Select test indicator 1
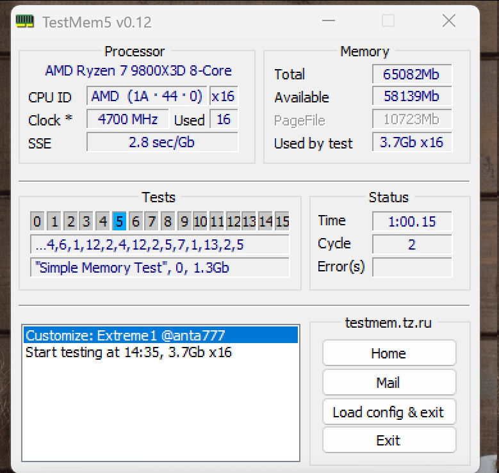This screenshot has height=473, width=499. click(x=54, y=221)
